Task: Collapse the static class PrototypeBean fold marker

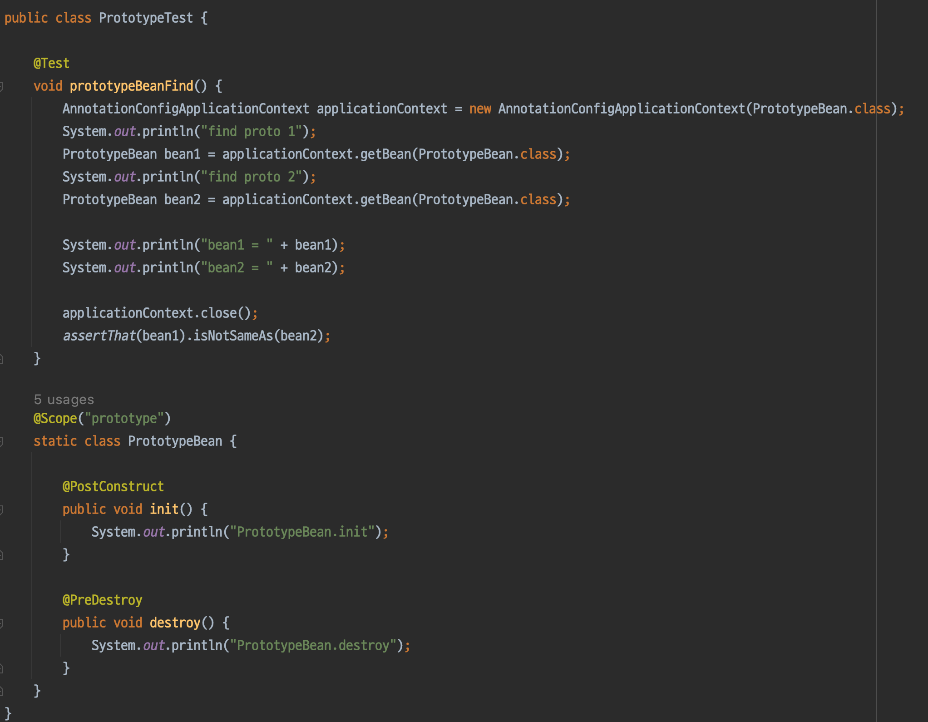Action: pos(2,441)
